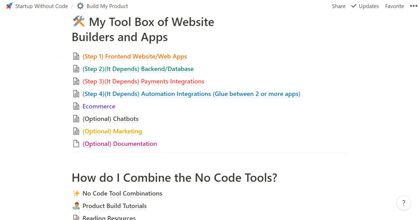Open the three-dots more options menu

tap(413, 6)
